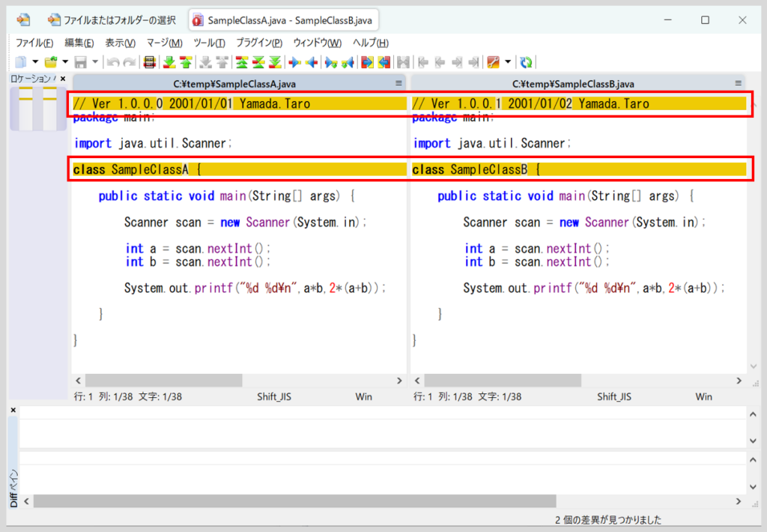Viewport: 767px width, 532px height.
Task: Copy right and advance icon
Action: coord(331,62)
